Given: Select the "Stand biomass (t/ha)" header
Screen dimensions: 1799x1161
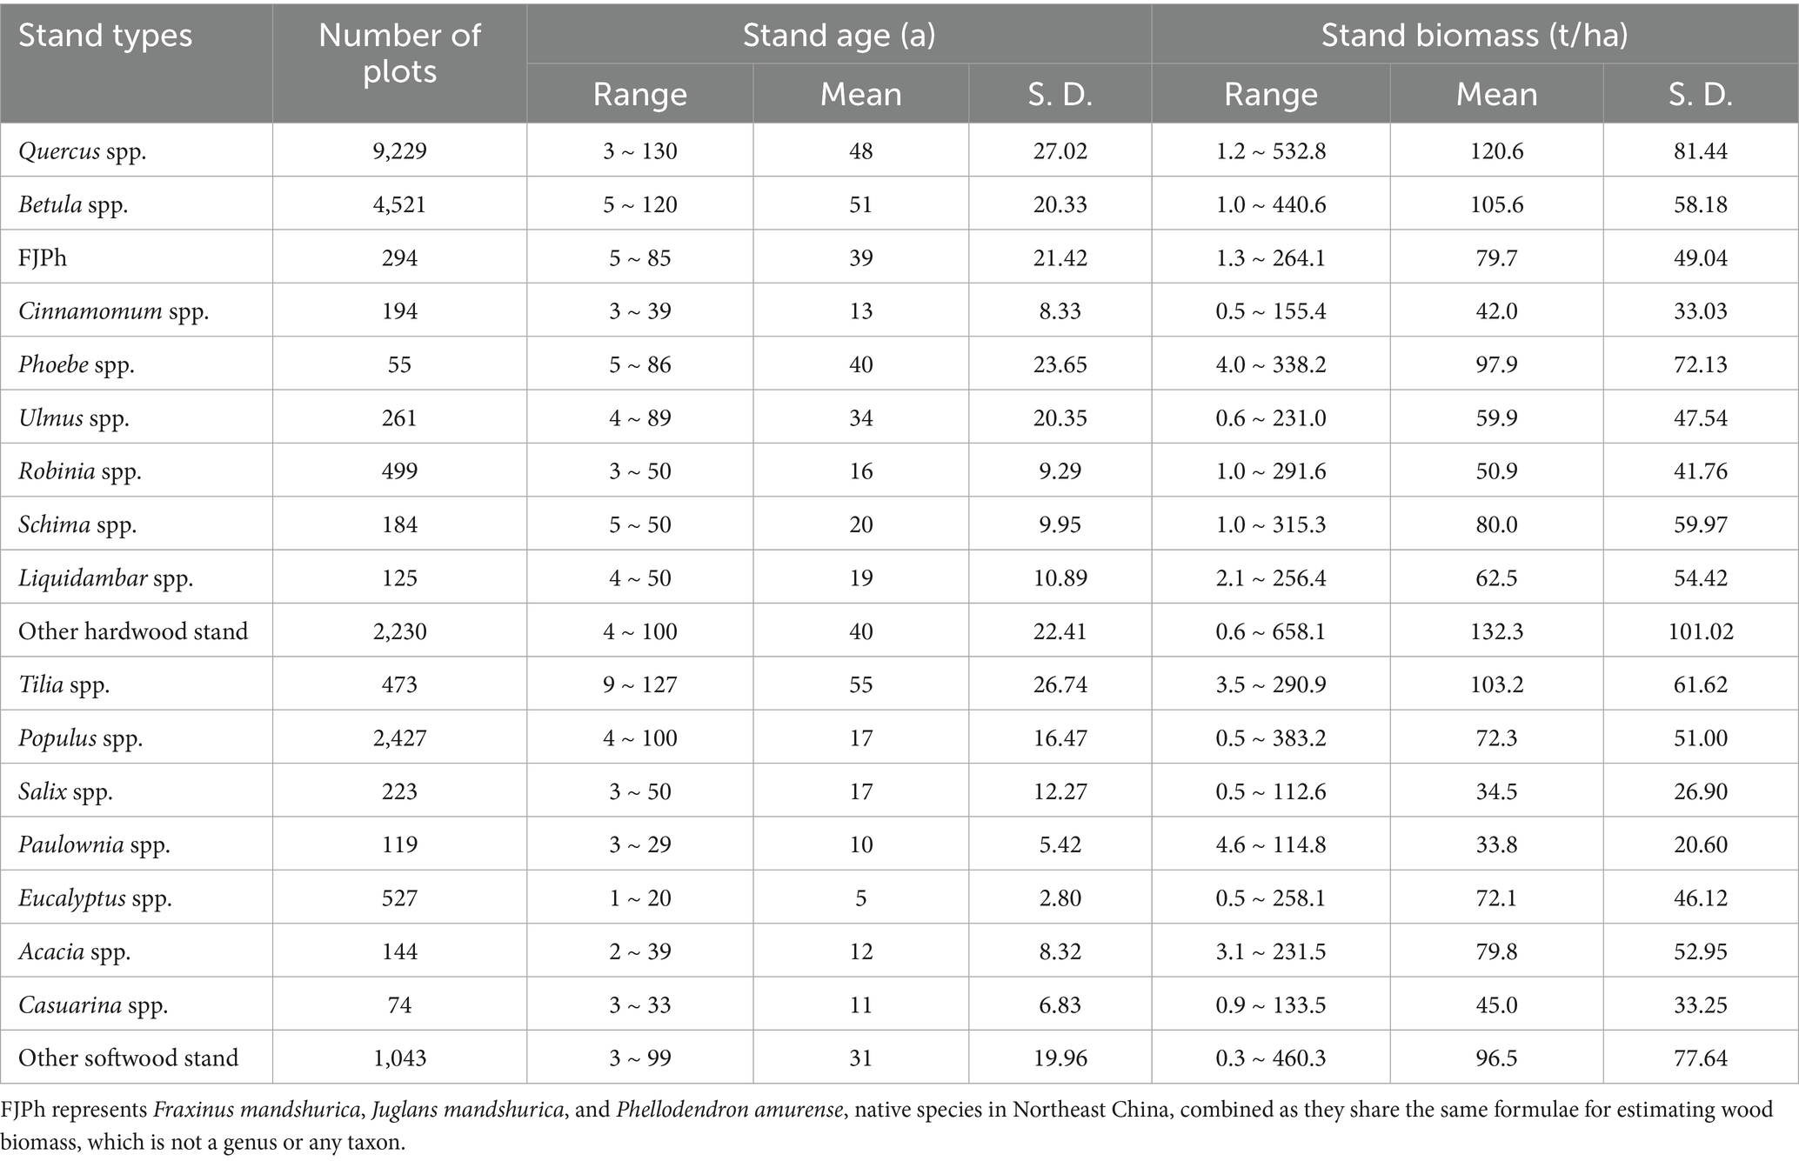Looking at the screenshot, I should tap(1475, 35).
